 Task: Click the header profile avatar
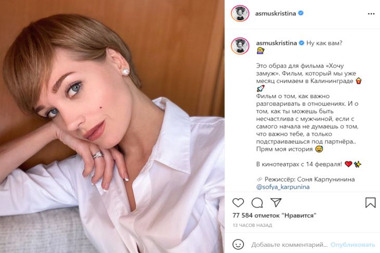tap(240, 14)
